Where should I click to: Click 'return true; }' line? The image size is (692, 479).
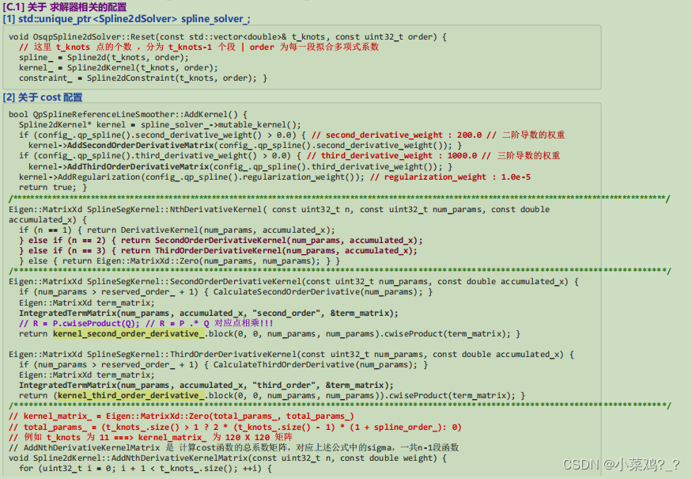point(53,188)
